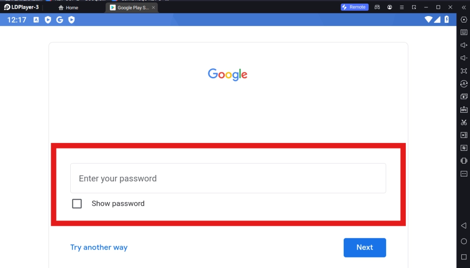Screen dimensions: 470x268
Task: Click the gamepad icon in title bar
Action: (x=377, y=7)
